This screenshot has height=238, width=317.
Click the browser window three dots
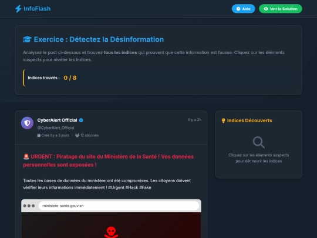coord(29,206)
